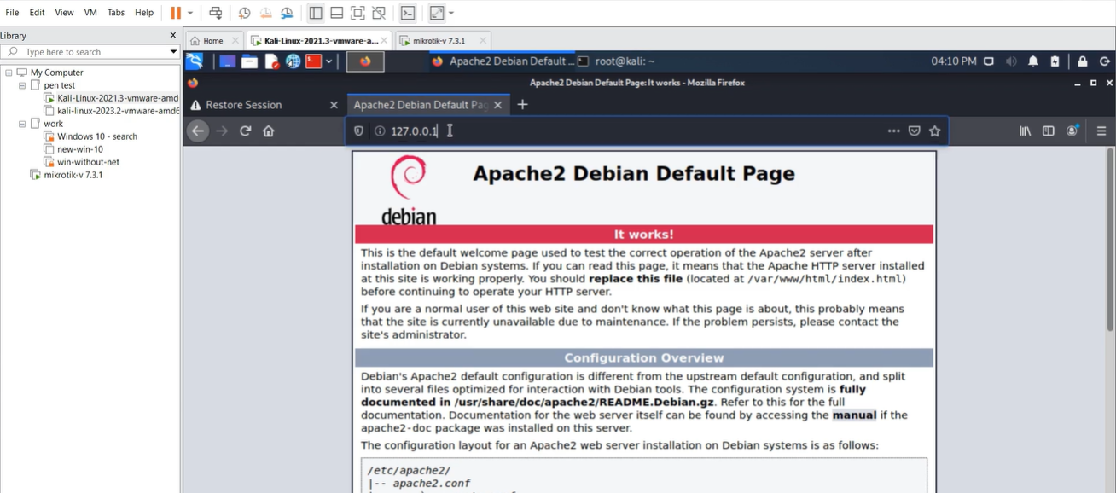This screenshot has height=493, width=1116.
Task: Click the Firefox reload page icon
Action: pyautogui.click(x=246, y=131)
